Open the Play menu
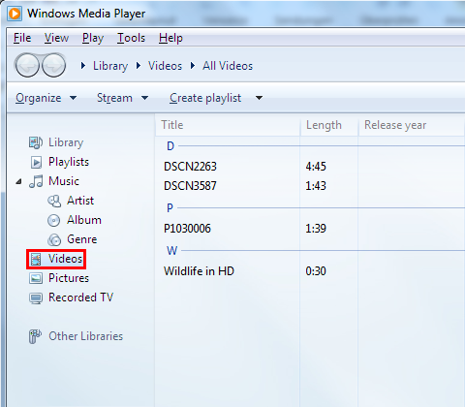This screenshot has height=407, width=465. [93, 38]
